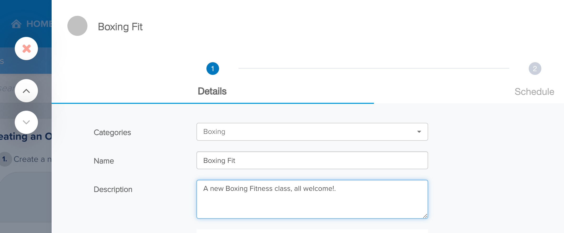Click the red X close icon
Image resolution: width=564 pixels, height=233 pixels.
click(26, 48)
